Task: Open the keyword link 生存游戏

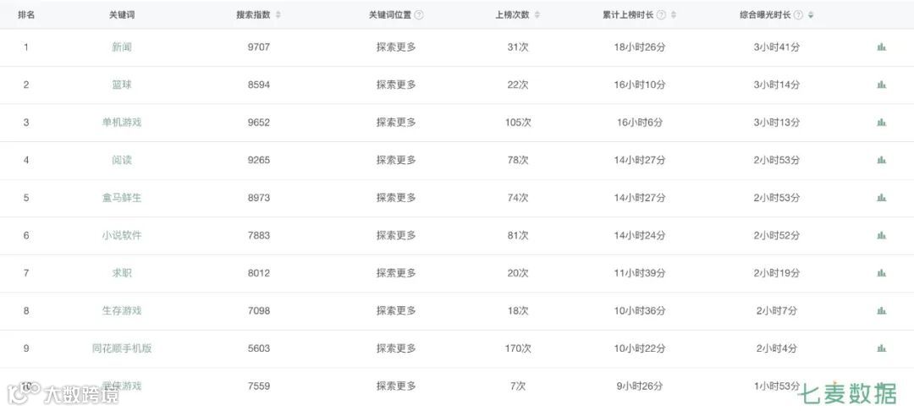Action: [122, 311]
